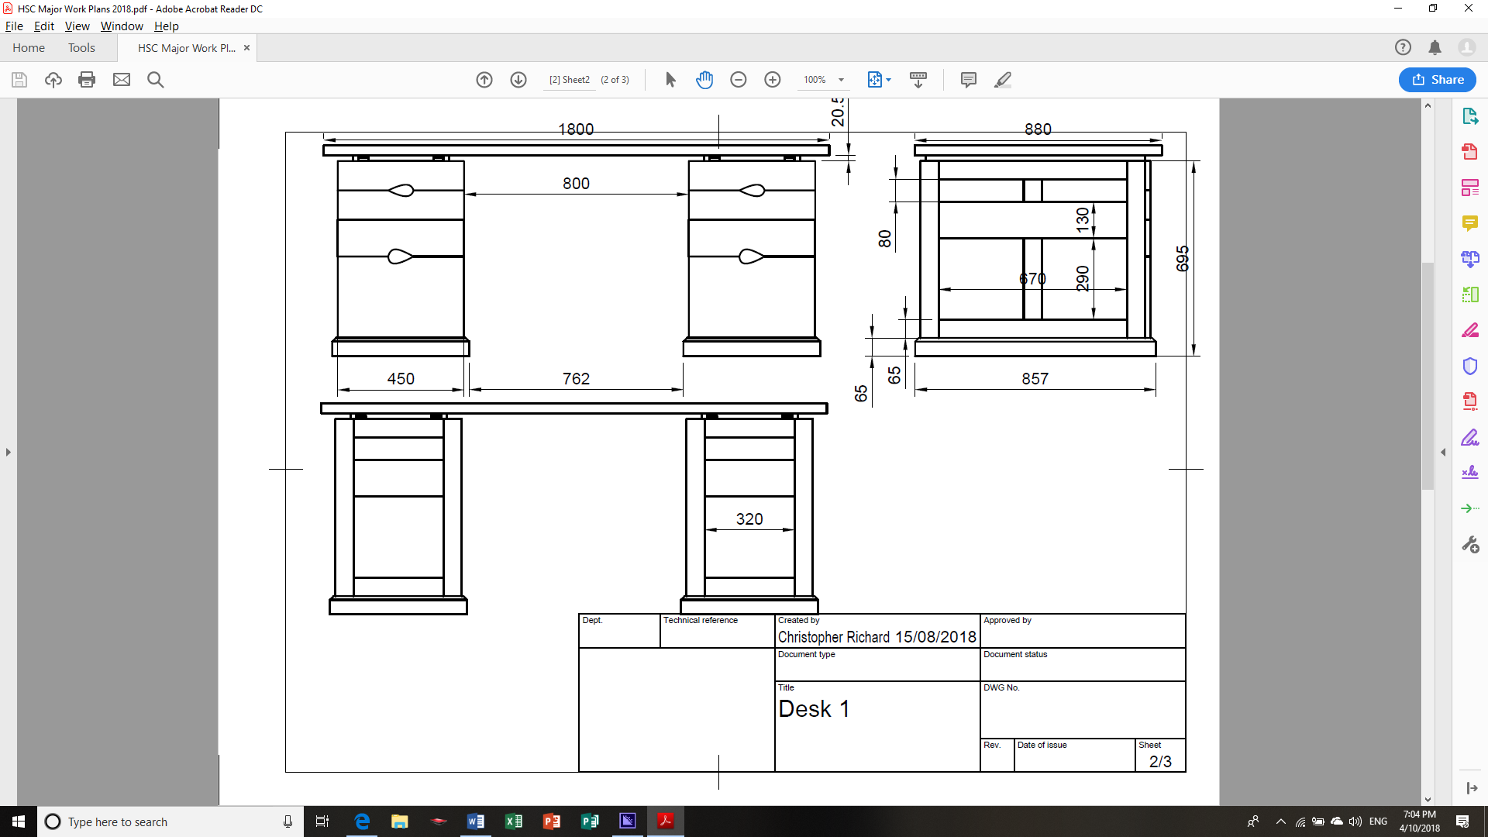Open the Find text magnifier icon
This screenshot has width=1488, height=837.
click(x=155, y=80)
